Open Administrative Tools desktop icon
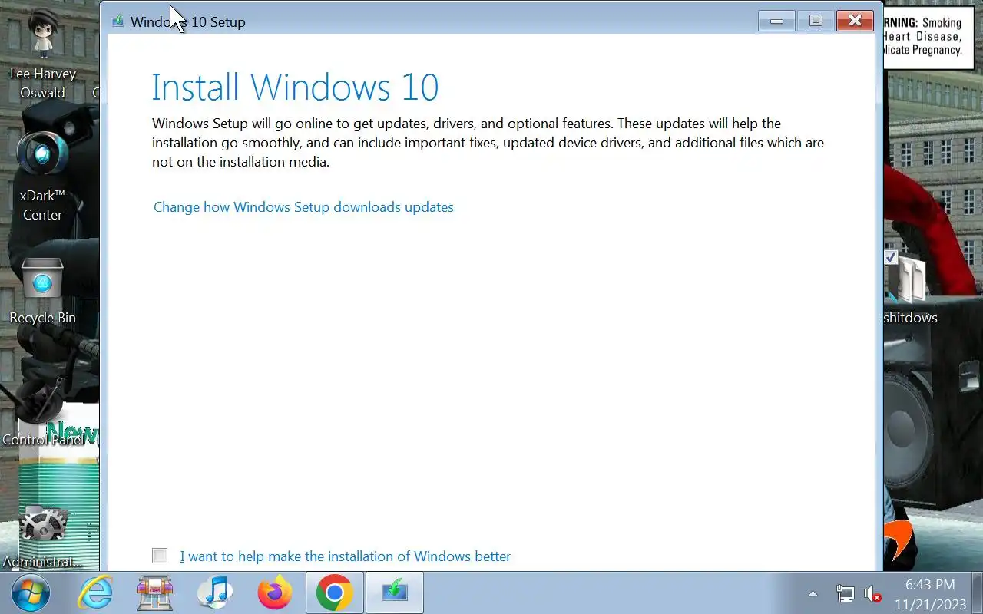This screenshot has width=983, height=614. tap(43, 536)
